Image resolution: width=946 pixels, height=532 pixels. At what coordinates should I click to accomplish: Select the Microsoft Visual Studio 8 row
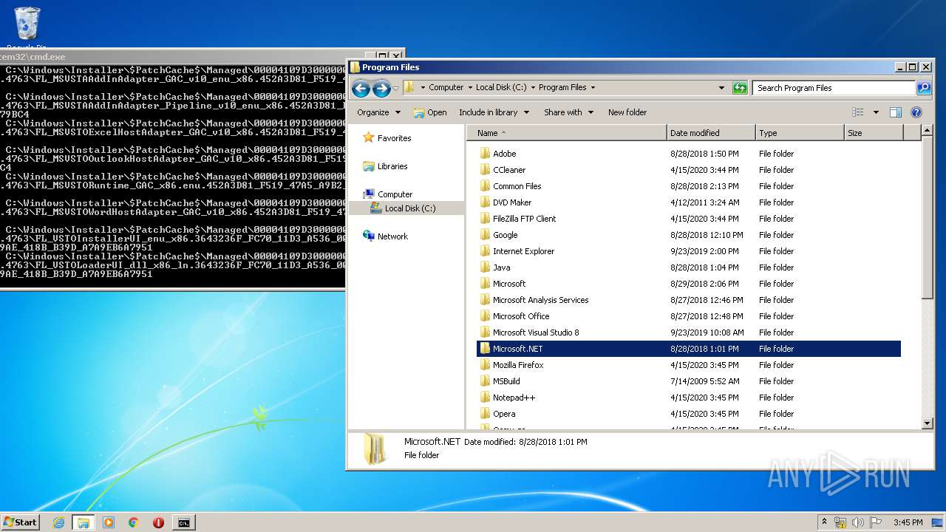click(689, 332)
